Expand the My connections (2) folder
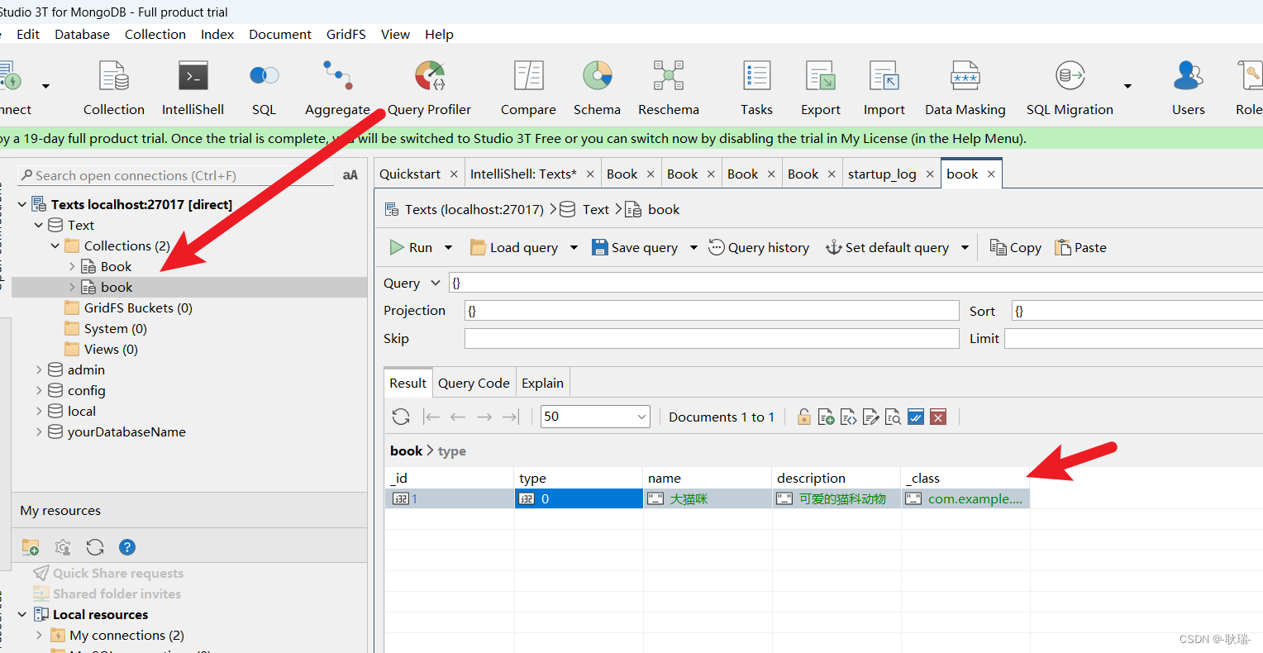This screenshot has height=653, width=1263. tap(39, 635)
